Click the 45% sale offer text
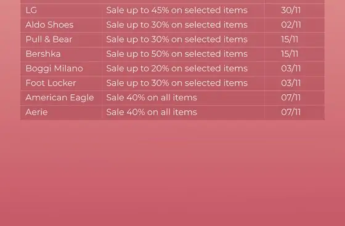The image size is (345, 226). click(x=177, y=10)
